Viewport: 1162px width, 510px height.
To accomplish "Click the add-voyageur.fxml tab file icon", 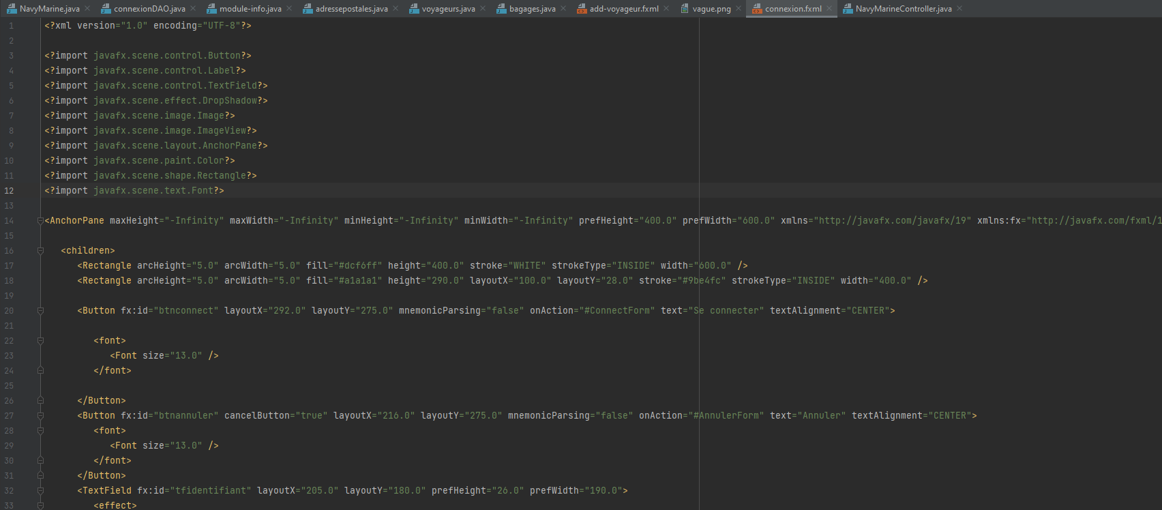I will pyautogui.click(x=582, y=9).
